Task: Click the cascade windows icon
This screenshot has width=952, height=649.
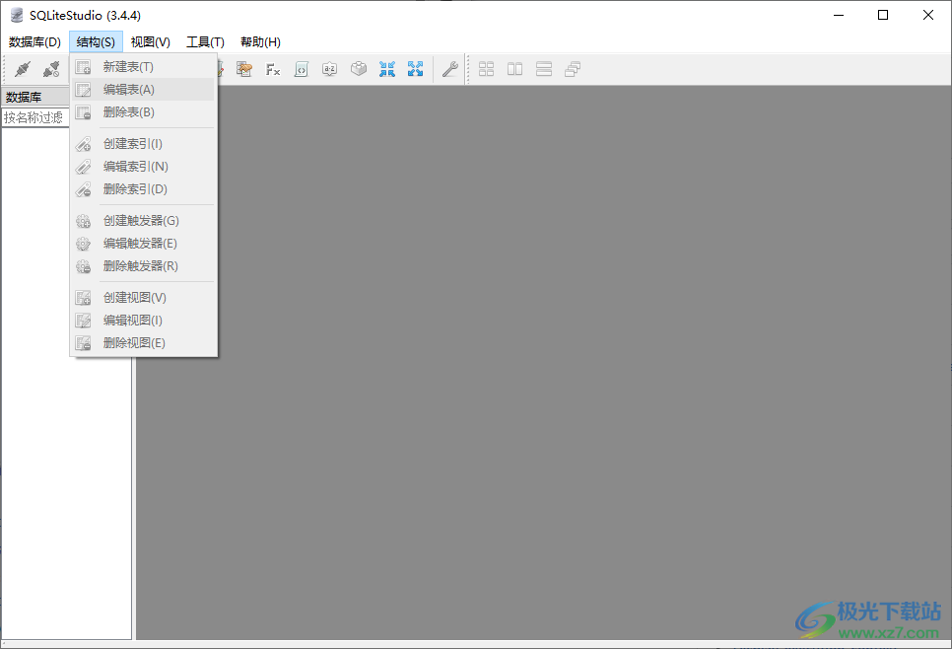Action: point(573,69)
